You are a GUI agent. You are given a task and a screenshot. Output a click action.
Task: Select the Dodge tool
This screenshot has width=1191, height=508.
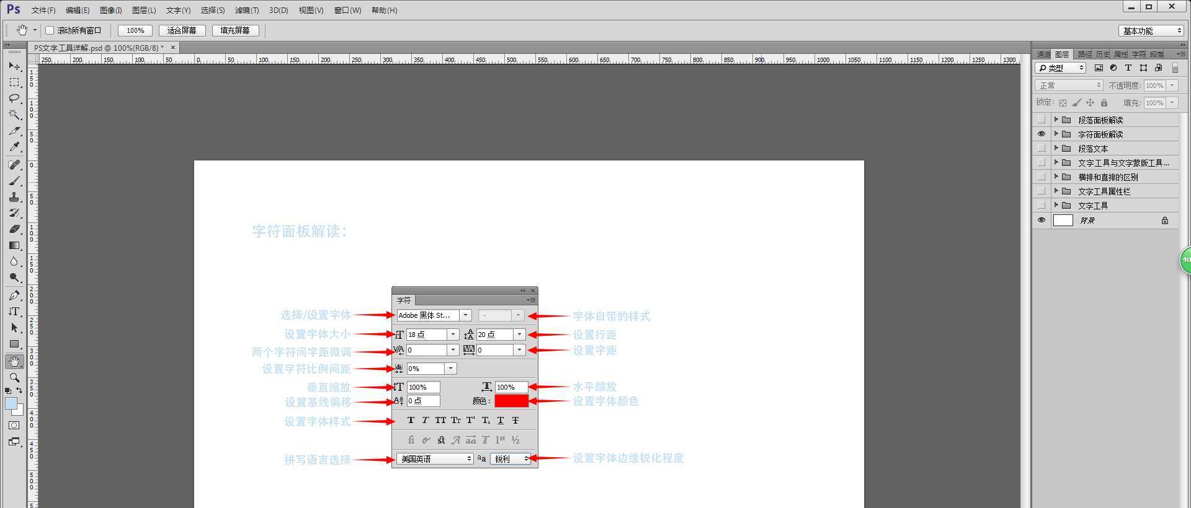(x=14, y=278)
